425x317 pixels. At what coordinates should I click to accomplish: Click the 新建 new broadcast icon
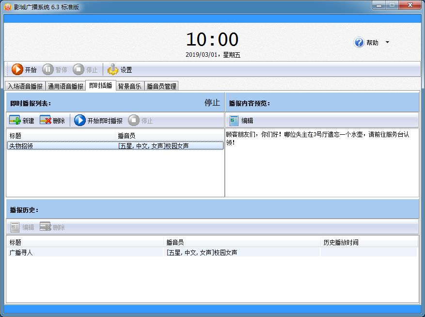[x=15, y=120]
